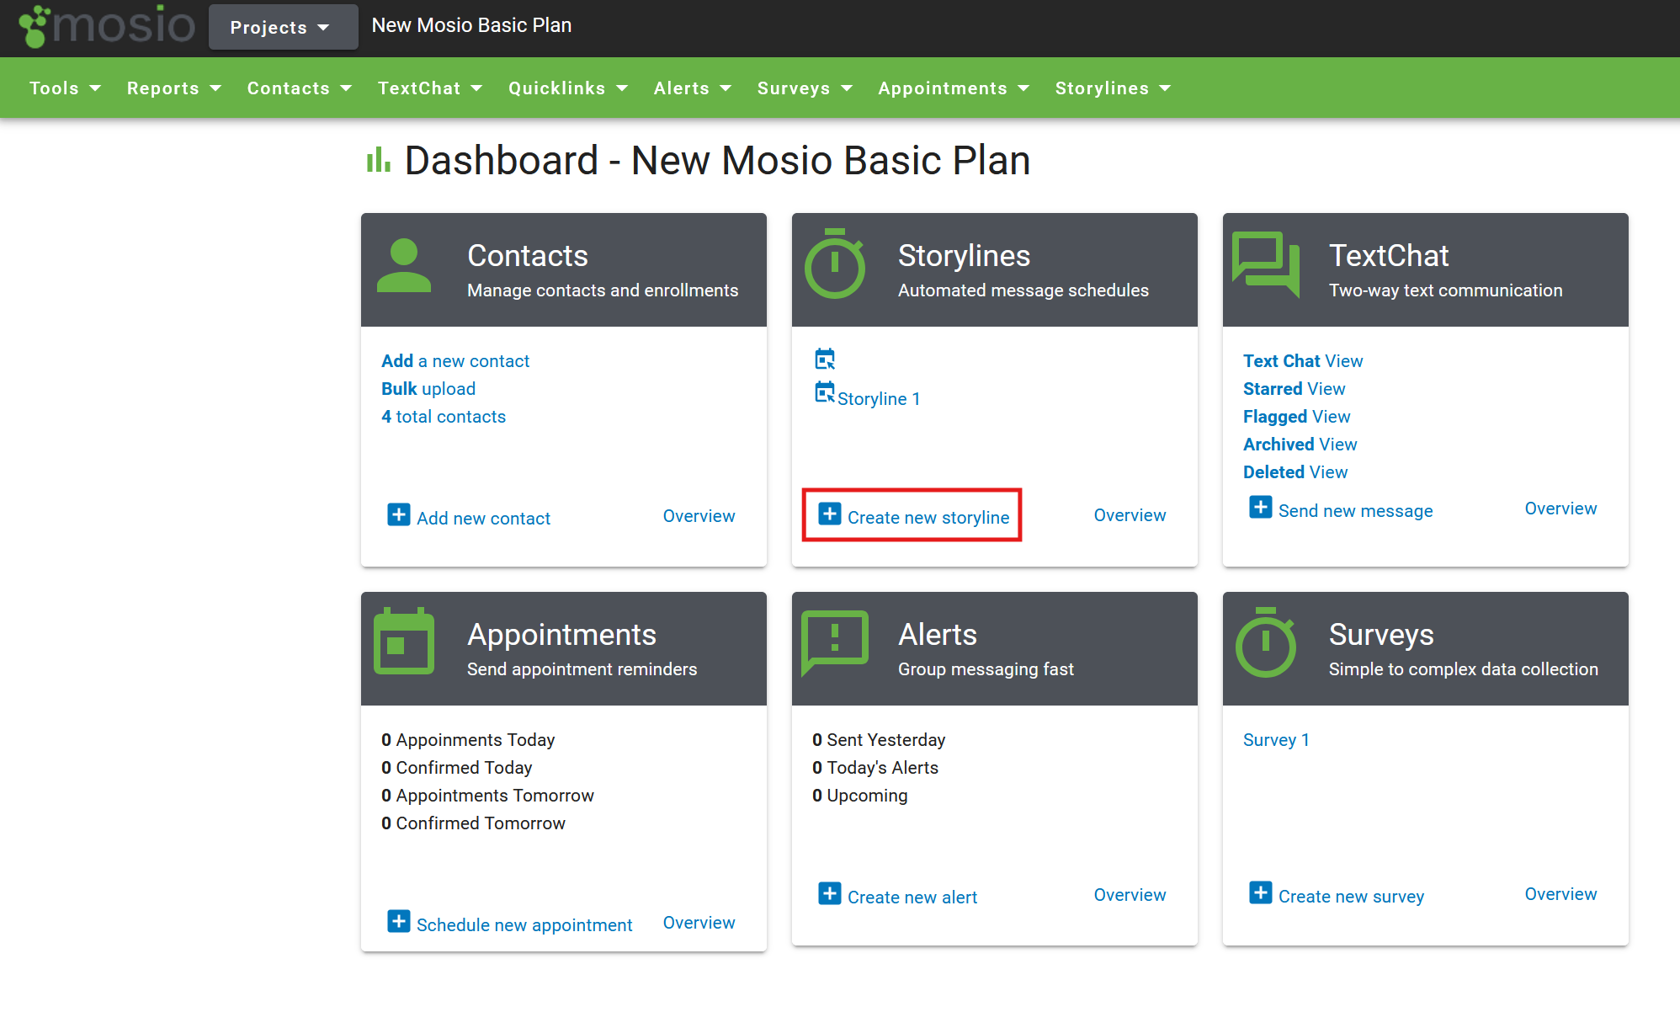Click the Storylines stopwatch icon

pyautogui.click(x=835, y=264)
